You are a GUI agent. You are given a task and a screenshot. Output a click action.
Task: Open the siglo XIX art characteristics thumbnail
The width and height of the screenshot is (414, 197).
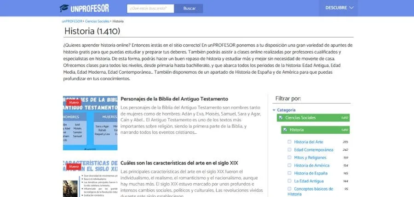tap(90, 179)
